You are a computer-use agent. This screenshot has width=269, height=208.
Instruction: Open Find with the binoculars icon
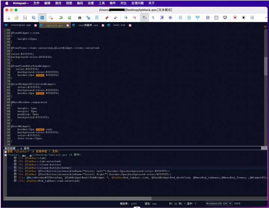[x=80, y=18]
